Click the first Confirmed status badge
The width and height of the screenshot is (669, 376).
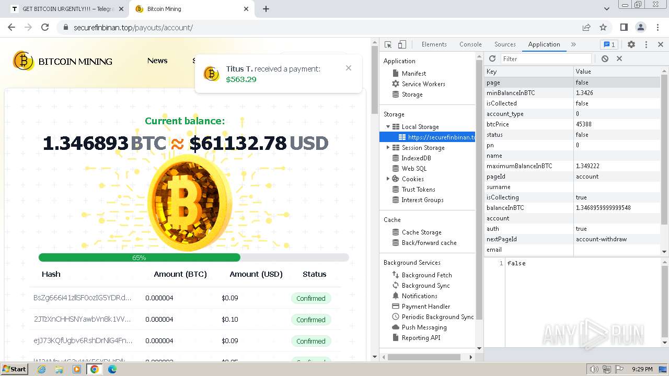tap(311, 299)
